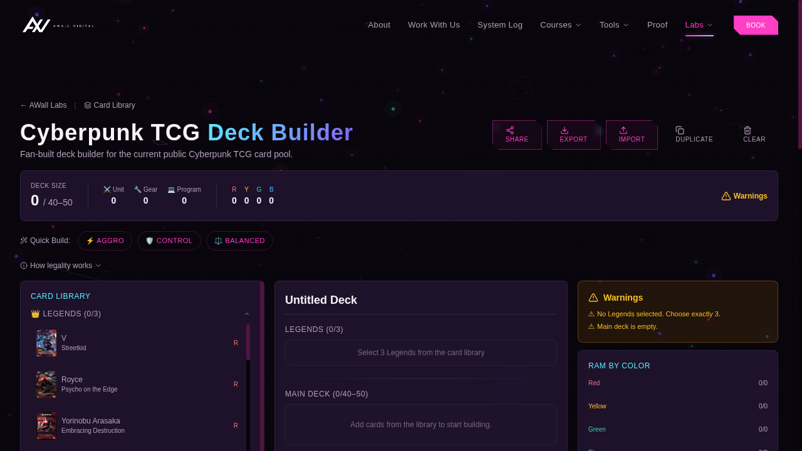Click the Program count stat
The image size is (802, 451).
pos(184,195)
